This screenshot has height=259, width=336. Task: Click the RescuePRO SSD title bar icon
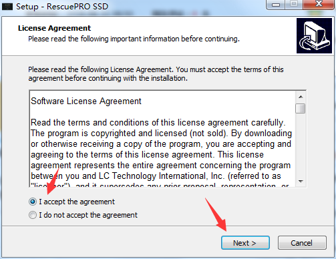7,7
